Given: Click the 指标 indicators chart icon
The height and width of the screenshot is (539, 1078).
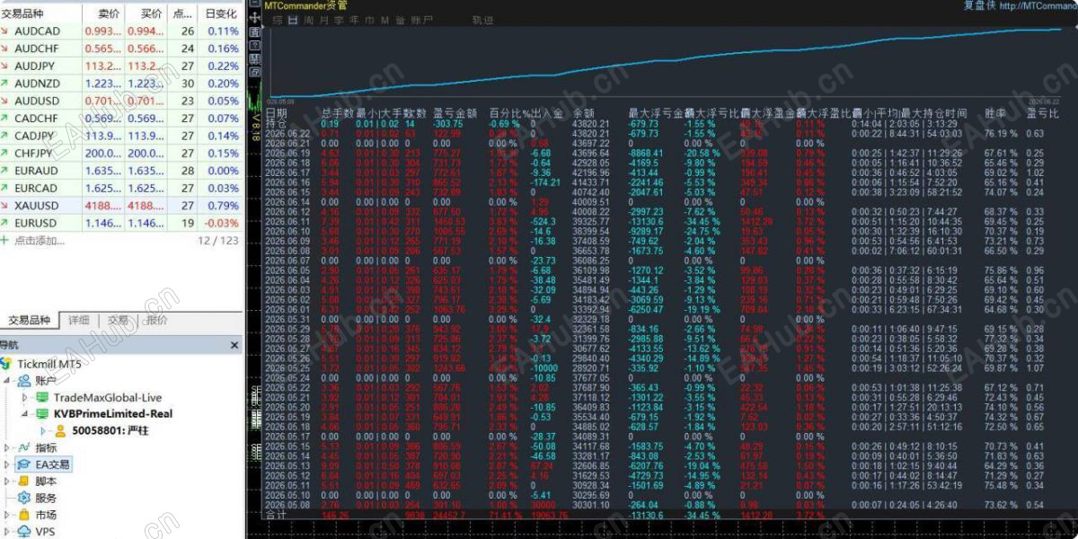Looking at the screenshot, I should [x=24, y=447].
